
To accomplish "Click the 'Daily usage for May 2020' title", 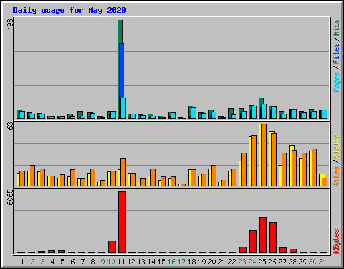I will [x=69, y=10].
